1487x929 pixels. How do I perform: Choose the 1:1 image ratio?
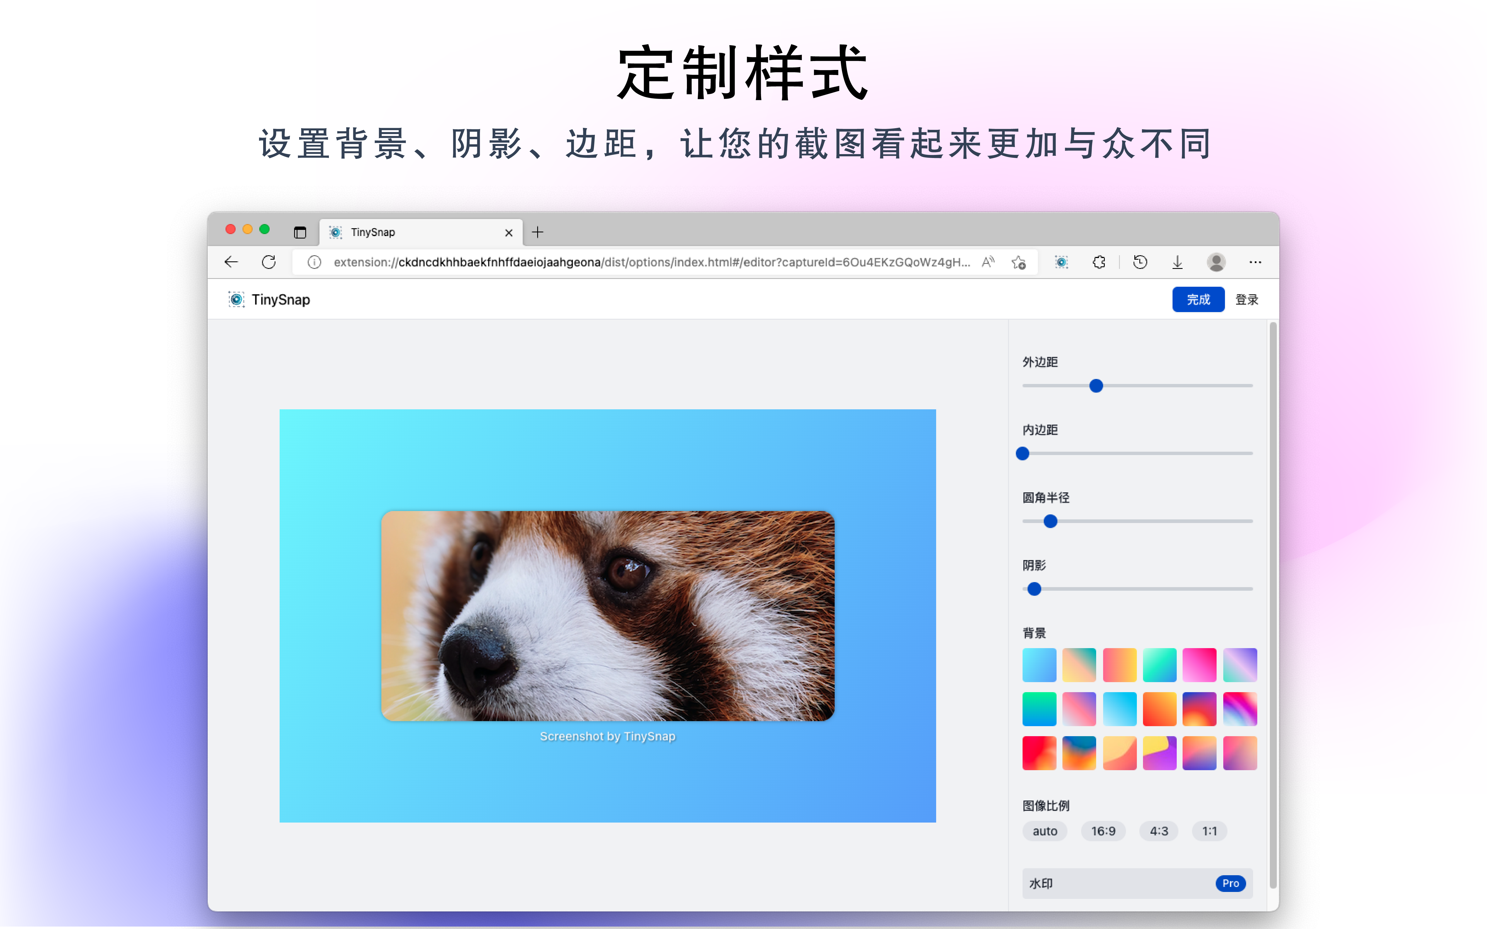(x=1209, y=831)
